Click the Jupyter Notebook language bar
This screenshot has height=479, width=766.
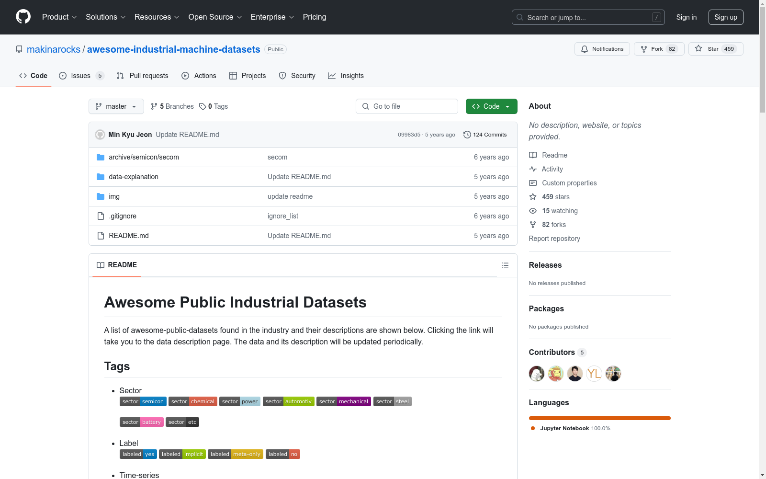click(600, 418)
